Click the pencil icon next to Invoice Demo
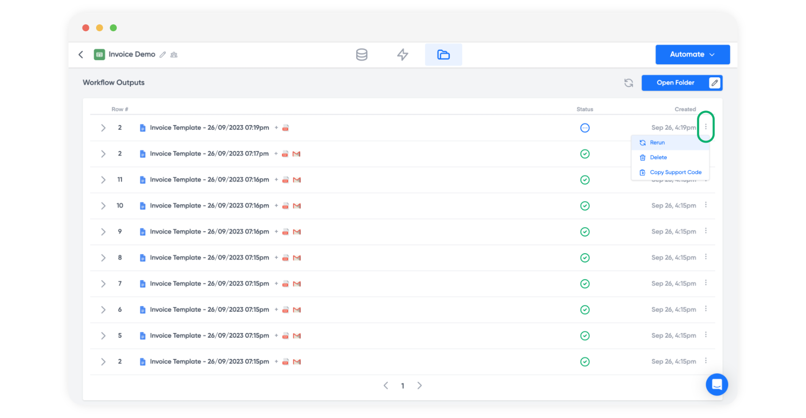806x418 pixels. click(163, 54)
